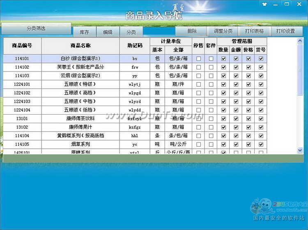
Task: Switch to the 库存 tab
Action: tap(84, 32)
